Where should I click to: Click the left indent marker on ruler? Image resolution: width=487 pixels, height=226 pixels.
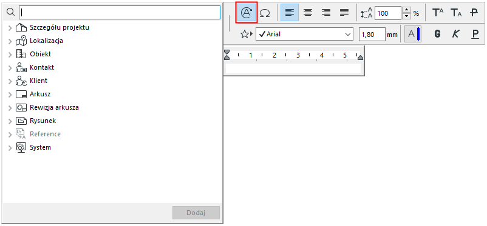click(227, 55)
